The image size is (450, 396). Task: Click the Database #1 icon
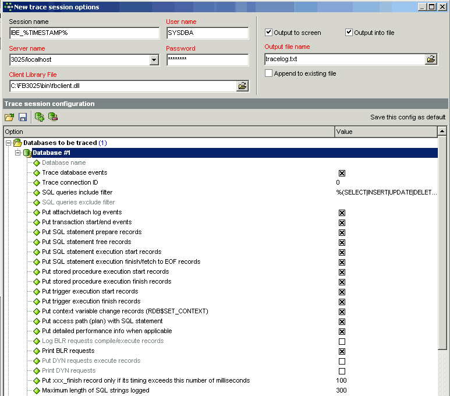coord(27,153)
